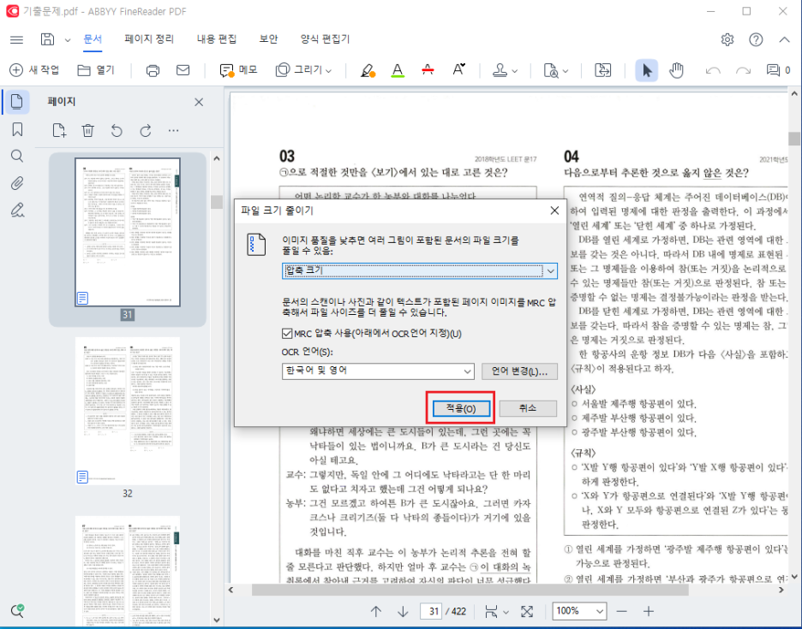Screen dimensions: 802x629
Task: Click the print icon
Action: coord(153,70)
